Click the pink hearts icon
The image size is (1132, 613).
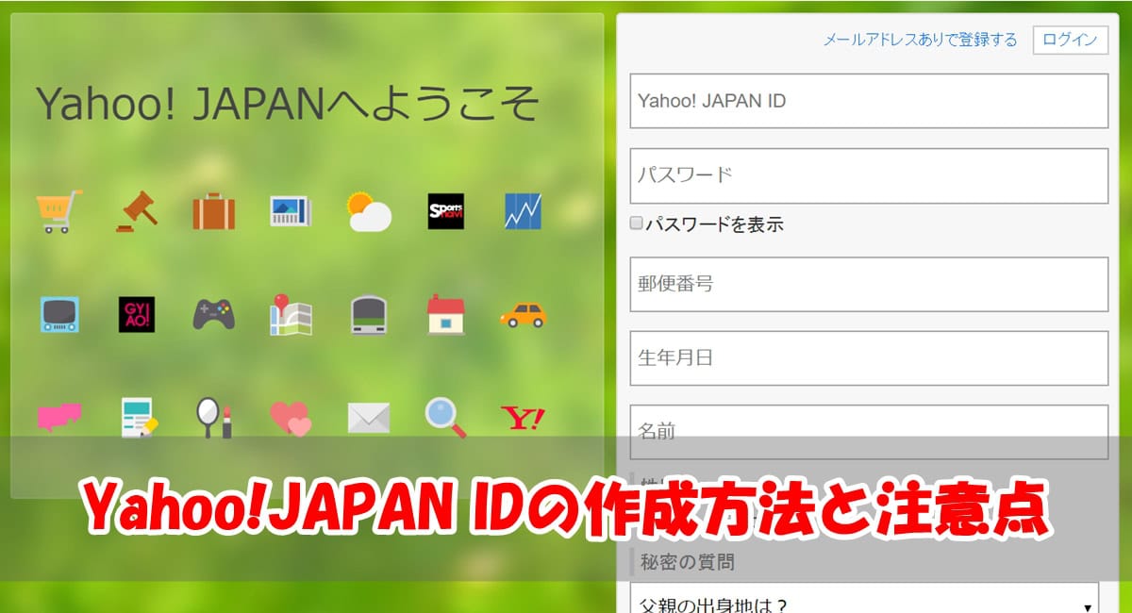[x=291, y=419]
